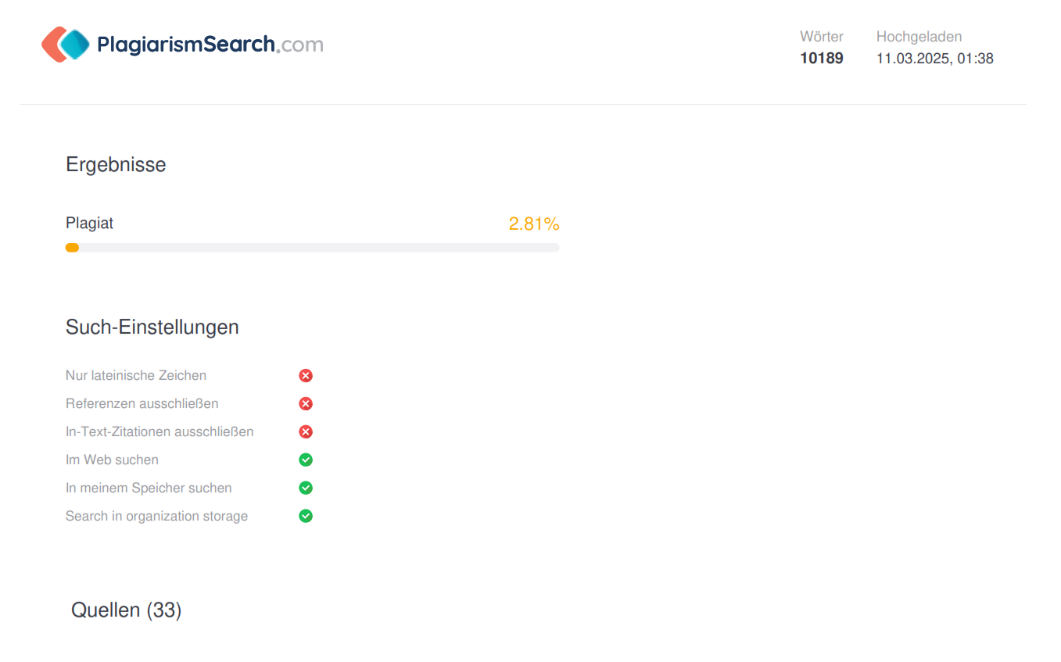Click the word count 10189
Viewport: 1061px width, 662px height.
[x=821, y=59]
